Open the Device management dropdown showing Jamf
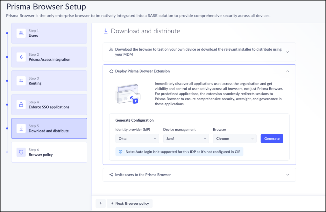The width and height of the screenshot is (326, 212). point(186,138)
